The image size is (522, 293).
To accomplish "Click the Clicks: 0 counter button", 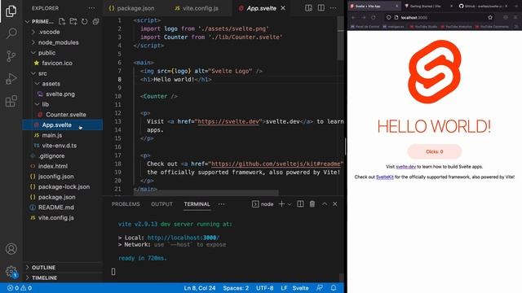I will click(435, 151).
